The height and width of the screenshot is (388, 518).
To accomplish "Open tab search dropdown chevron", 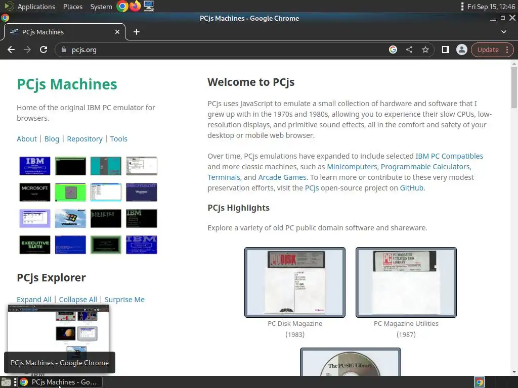I will [x=504, y=32].
